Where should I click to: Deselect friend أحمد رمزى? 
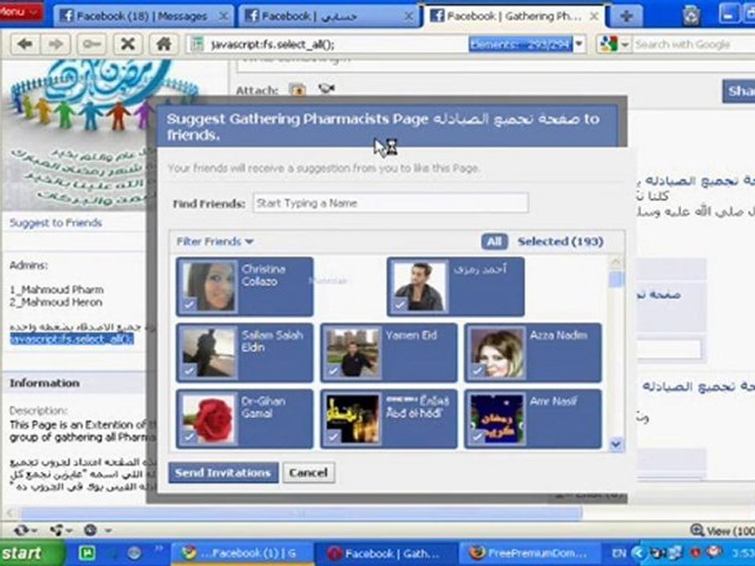[455, 286]
